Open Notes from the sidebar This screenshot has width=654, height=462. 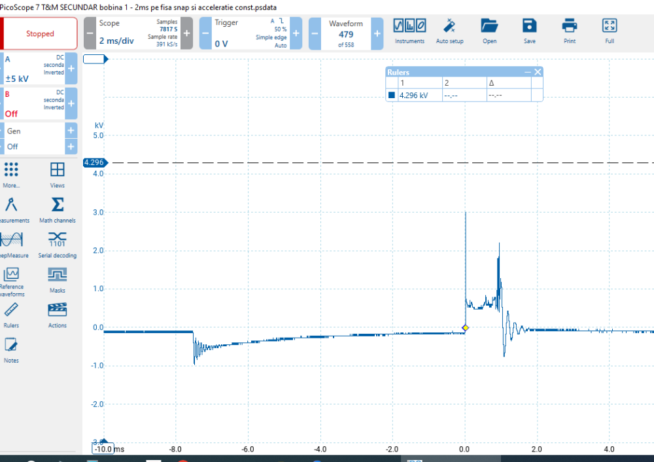pyautogui.click(x=11, y=349)
